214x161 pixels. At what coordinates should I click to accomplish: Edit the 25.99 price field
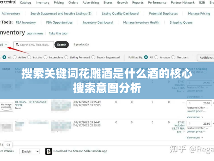point(199,83)
